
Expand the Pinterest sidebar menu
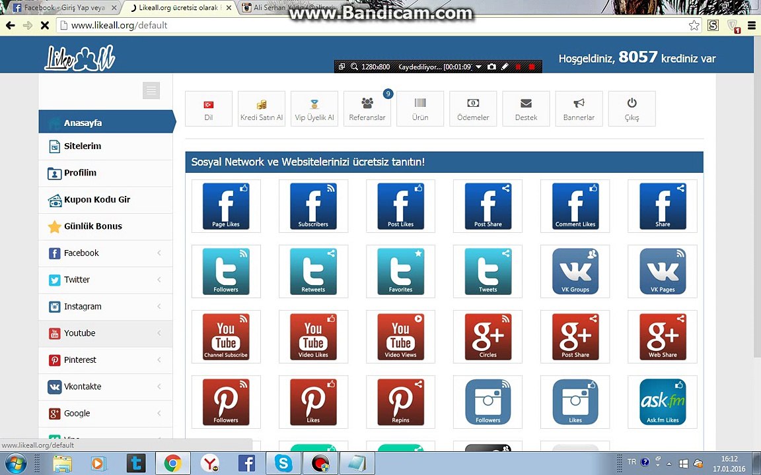[106, 360]
